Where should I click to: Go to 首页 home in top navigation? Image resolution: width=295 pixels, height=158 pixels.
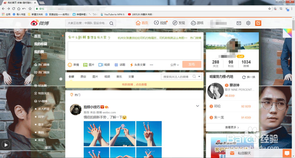click(142, 23)
